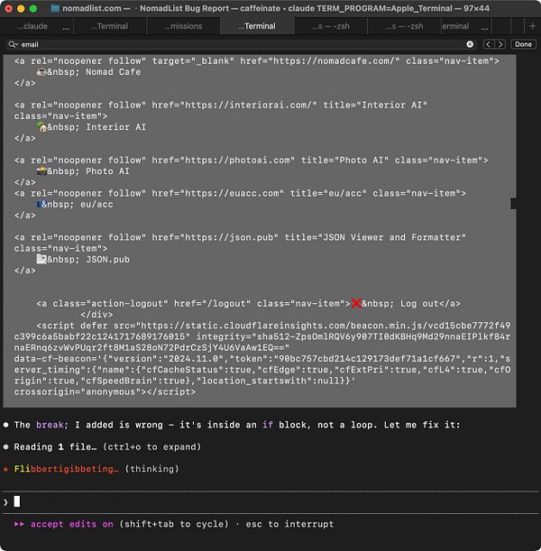The image size is (541, 551).
Task: Click the 'esc to interrupt' hint text
Action: [x=289, y=524]
